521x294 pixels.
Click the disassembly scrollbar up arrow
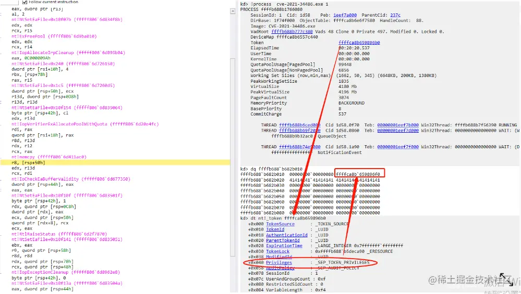click(x=233, y=11)
